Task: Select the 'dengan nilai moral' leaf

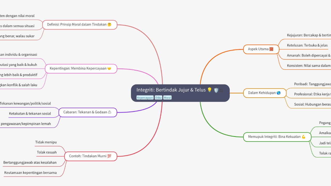Action: pos(17,16)
